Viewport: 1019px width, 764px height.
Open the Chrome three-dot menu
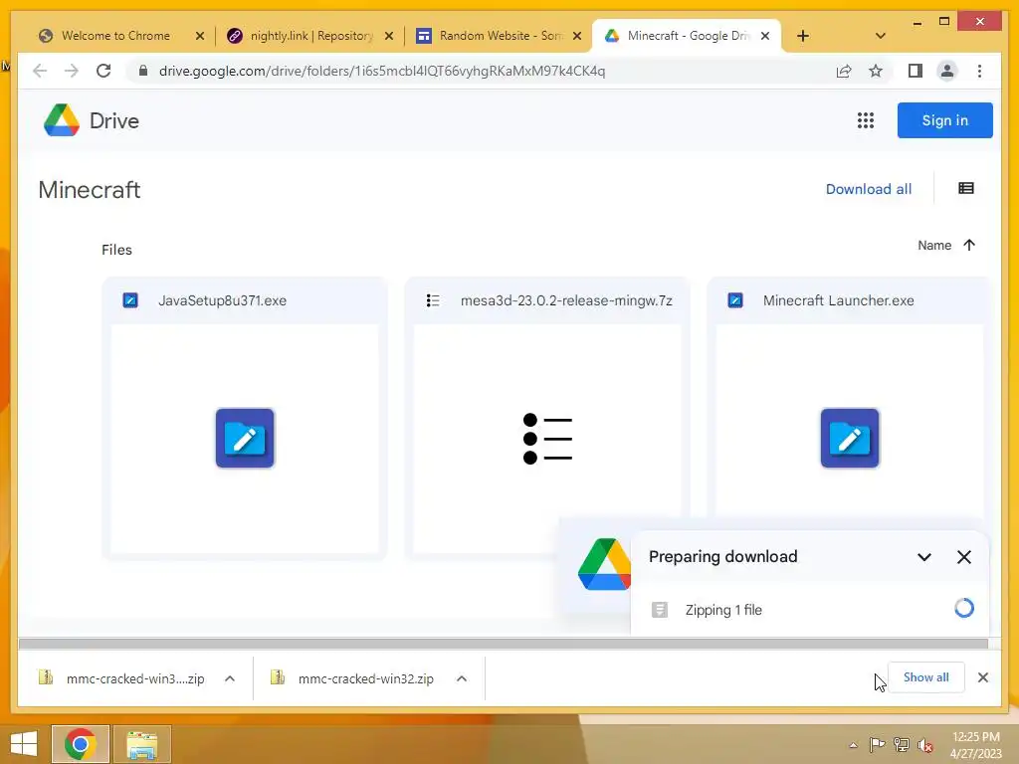(x=979, y=71)
